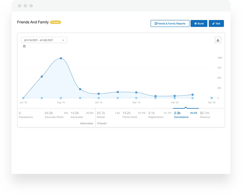The height and width of the screenshot is (194, 242).
Task: Click the download chart icon
Action: pos(218,40)
